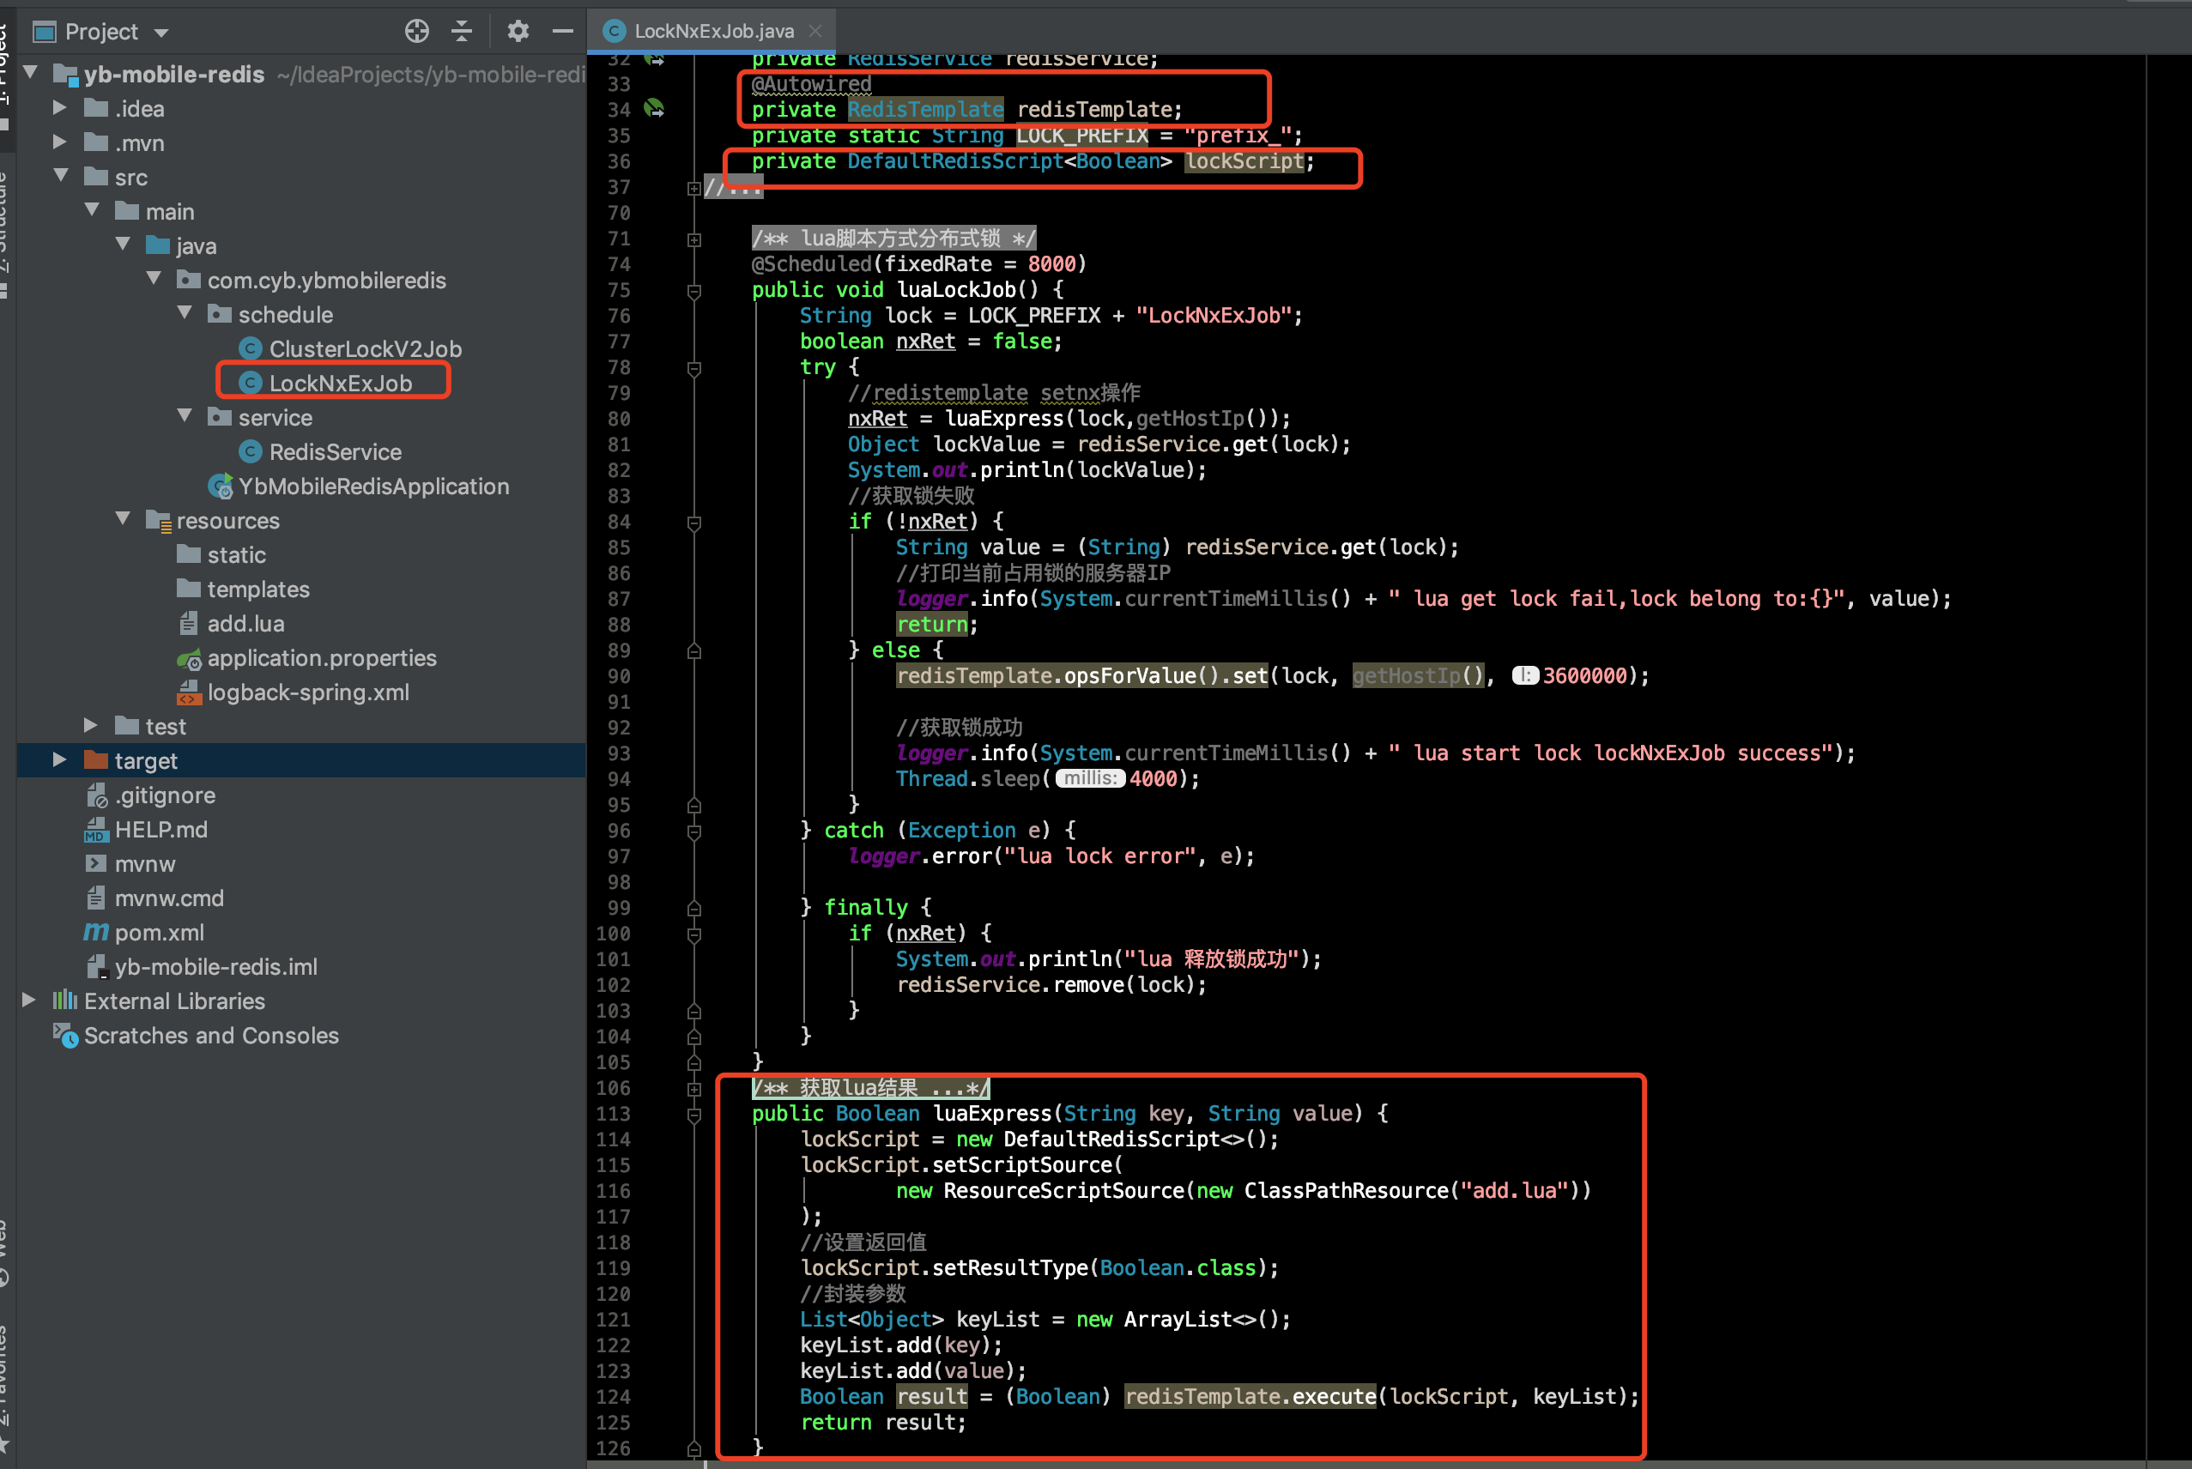Fold the luaLockJob method at line 75

pos(693,292)
